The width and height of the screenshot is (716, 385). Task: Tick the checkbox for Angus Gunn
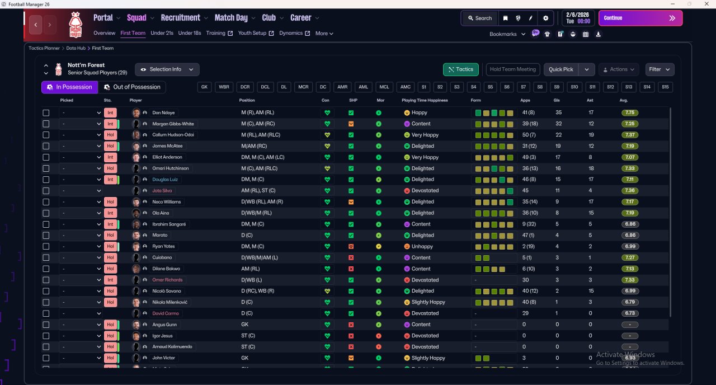click(46, 325)
